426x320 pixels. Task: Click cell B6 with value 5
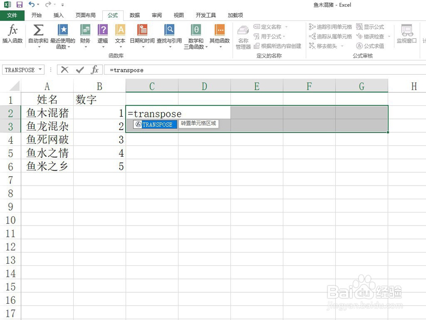(x=99, y=166)
